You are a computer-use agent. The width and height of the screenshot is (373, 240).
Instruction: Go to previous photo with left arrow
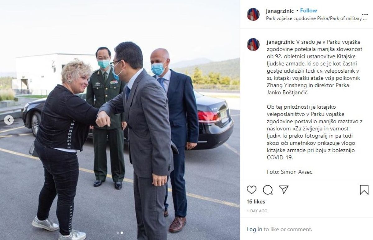(9, 120)
